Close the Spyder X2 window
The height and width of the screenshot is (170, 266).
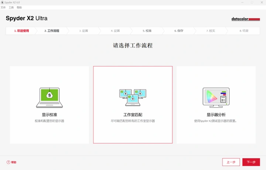tap(262, 2)
